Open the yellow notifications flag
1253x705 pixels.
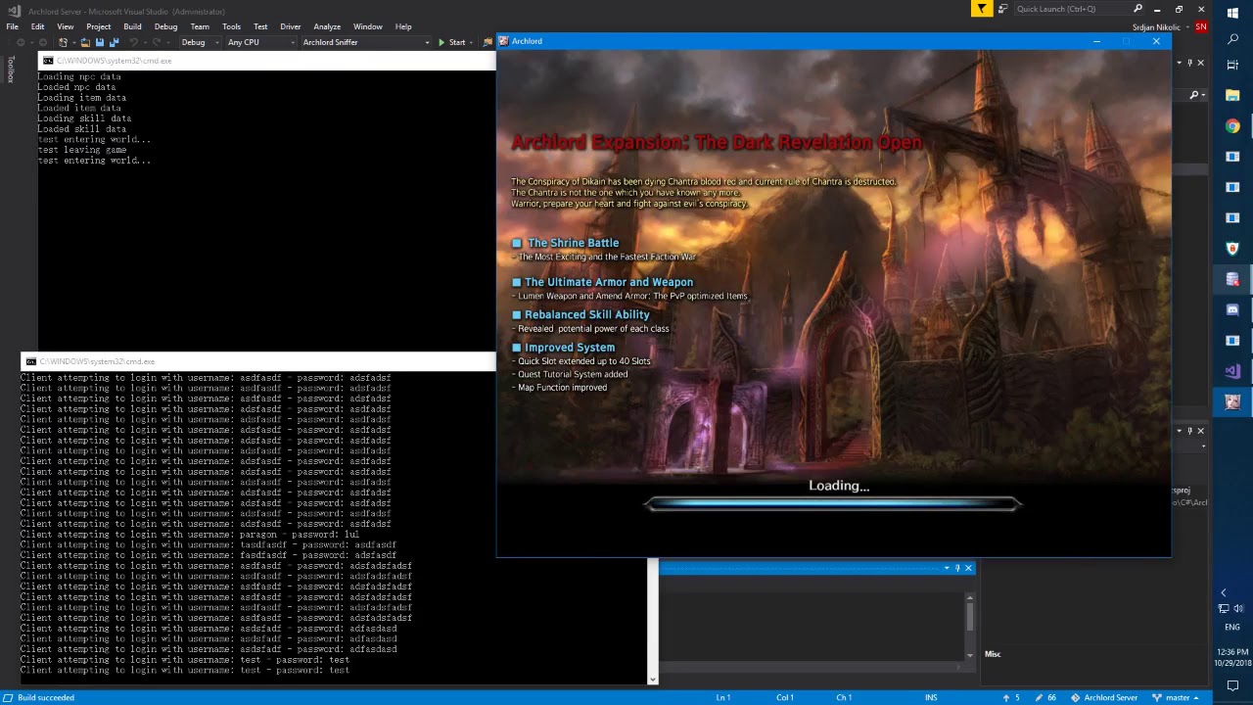tap(982, 9)
